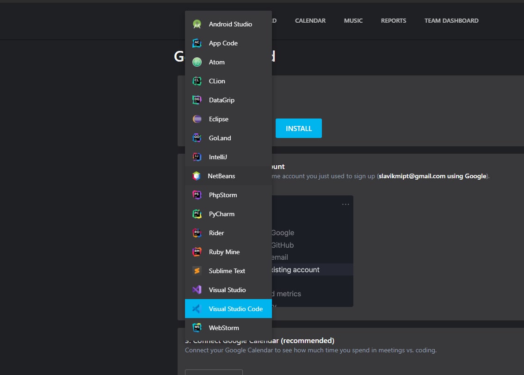This screenshot has height=375, width=524.
Task: Click the PyCharm icon
Action: (x=197, y=214)
